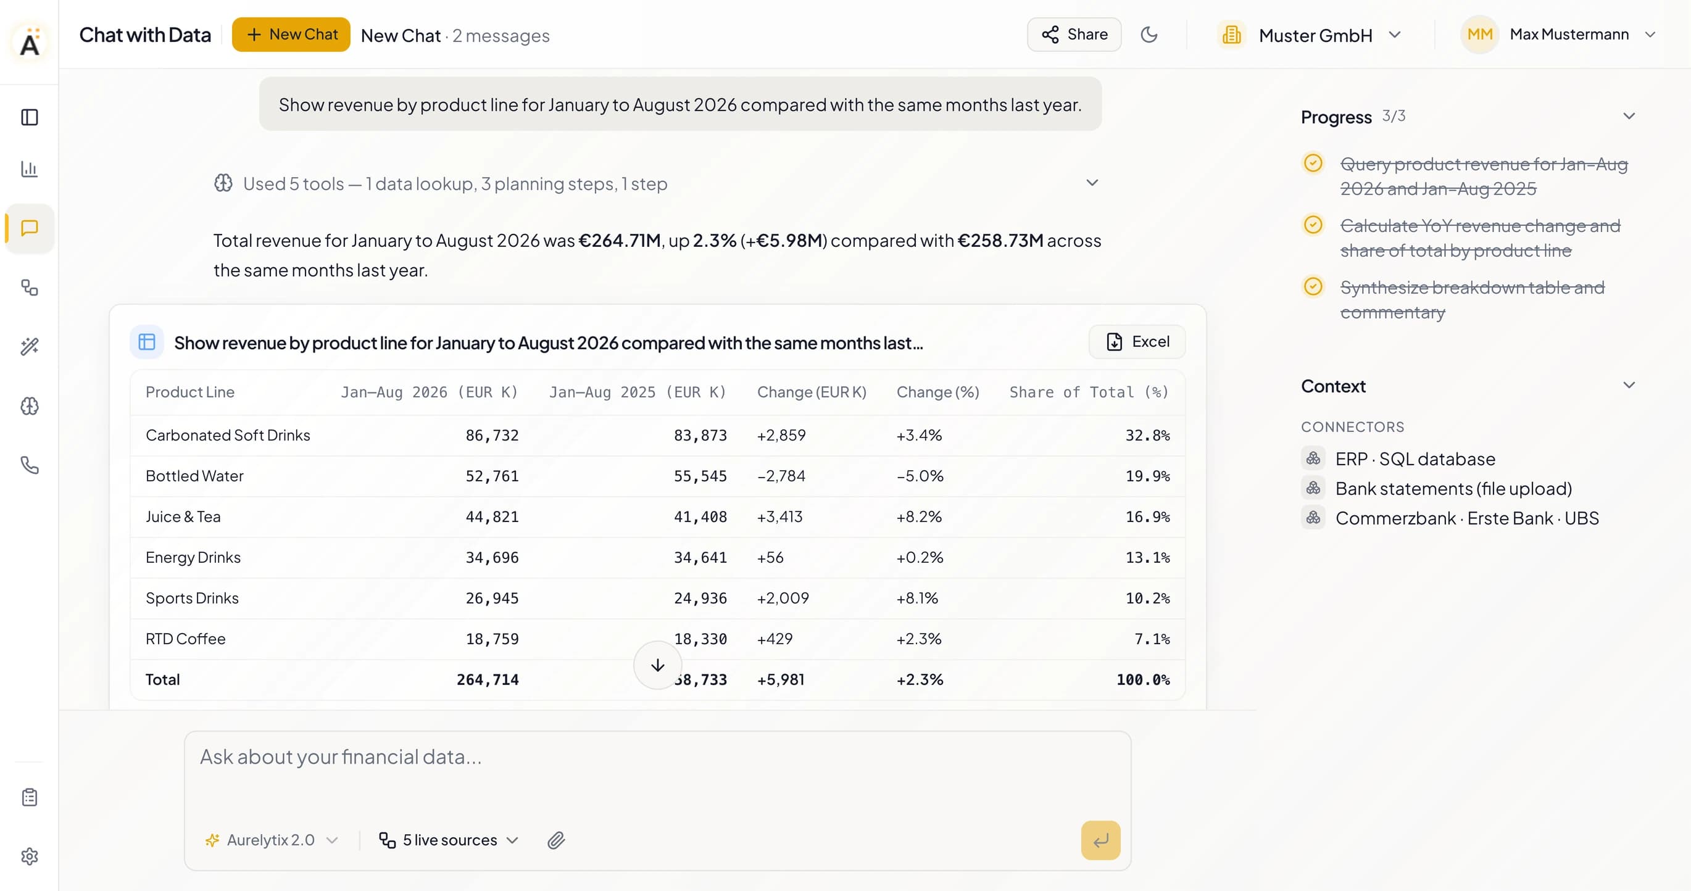
Task: Open the connectors icon in sidebar
Action: coord(30,288)
